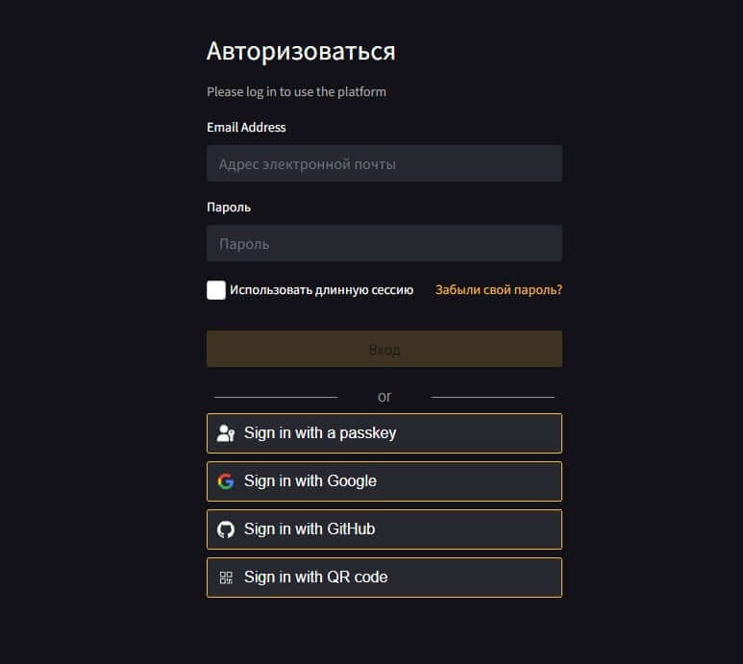This screenshot has width=743, height=664.
Task: Click the 'Please log in to use the platform' text
Action: [296, 92]
